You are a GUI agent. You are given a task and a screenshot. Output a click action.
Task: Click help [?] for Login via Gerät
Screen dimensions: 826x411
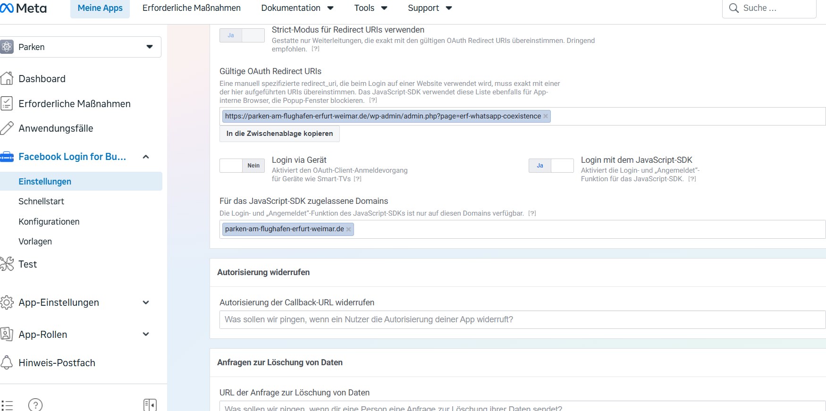[x=357, y=179]
